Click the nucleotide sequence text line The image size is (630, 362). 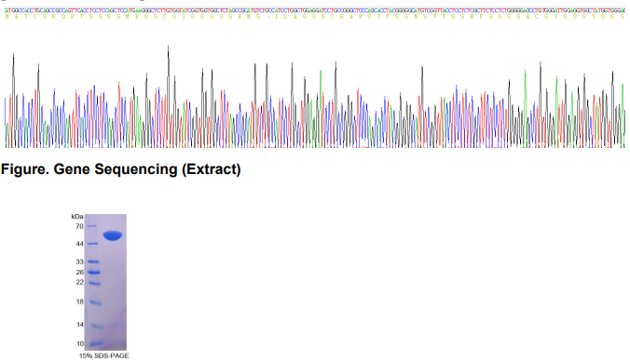pos(315,10)
